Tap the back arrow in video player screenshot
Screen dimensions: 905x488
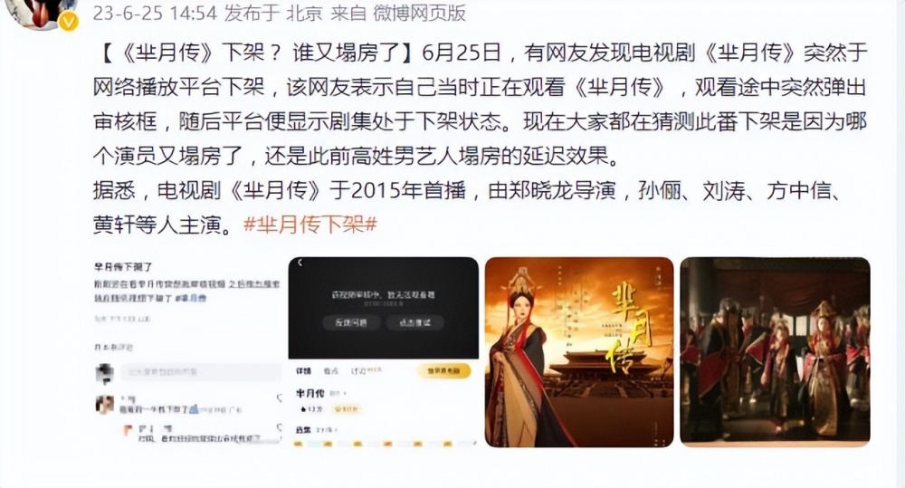300,263
